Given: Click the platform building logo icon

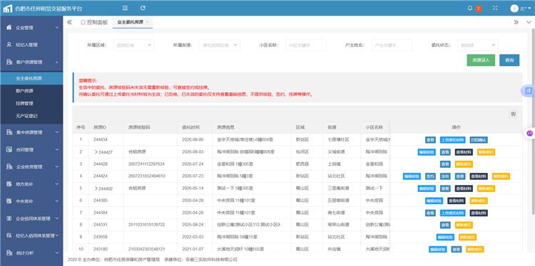Looking at the screenshot, I should pos(8,9).
